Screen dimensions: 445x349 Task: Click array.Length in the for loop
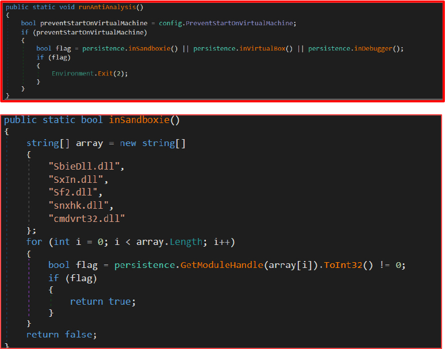(169, 241)
